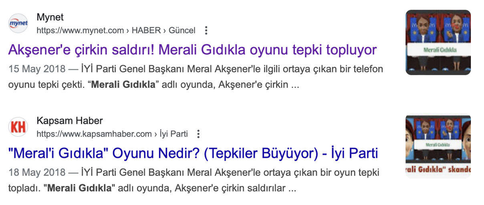The width and height of the screenshot is (484, 205).
Task: Click the Kapsam Haber result thumbnail image
Action: click(x=438, y=146)
